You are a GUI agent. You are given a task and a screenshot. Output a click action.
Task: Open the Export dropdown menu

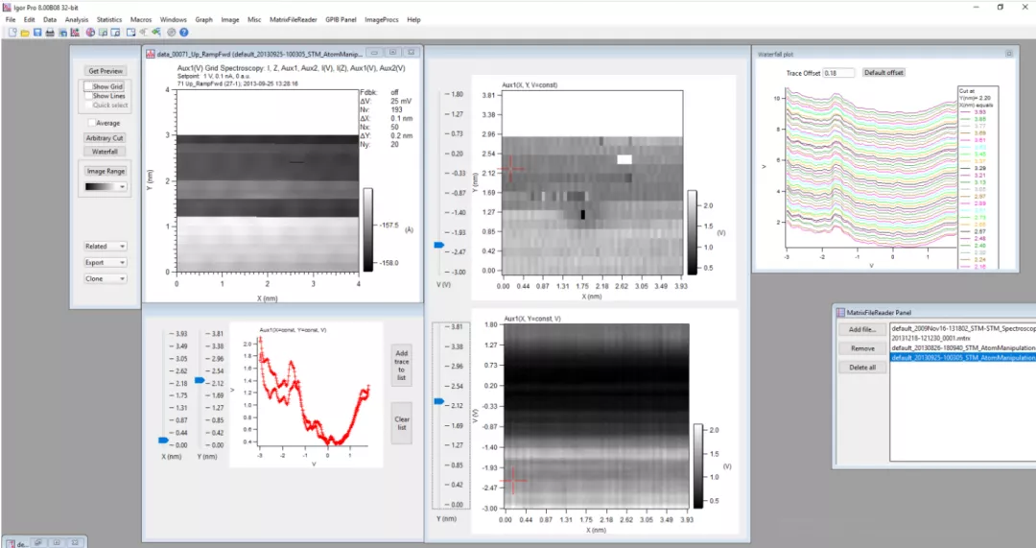point(106,262)
